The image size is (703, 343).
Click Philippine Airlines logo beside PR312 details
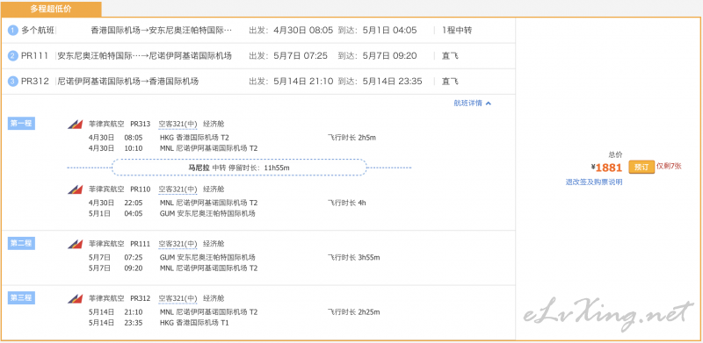pyautogui.click(x=75, y=299)
